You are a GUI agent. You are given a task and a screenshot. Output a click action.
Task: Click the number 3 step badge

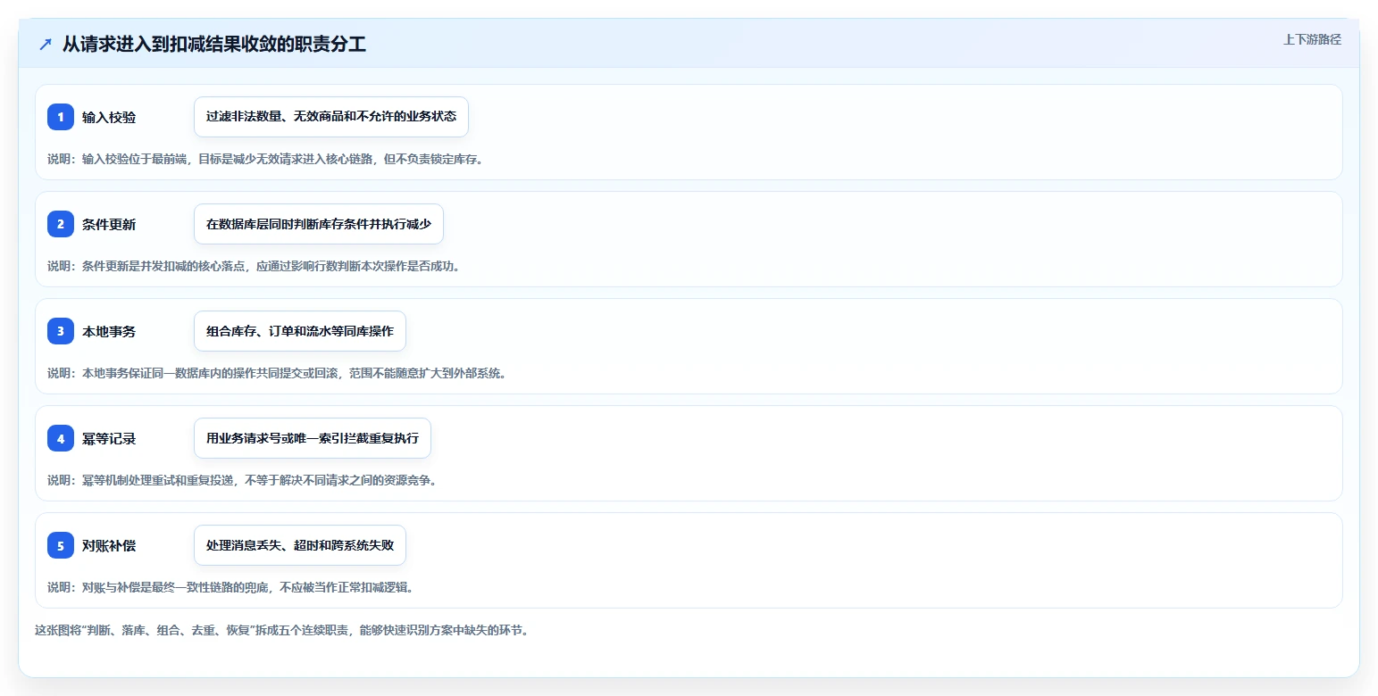[61, 331]
